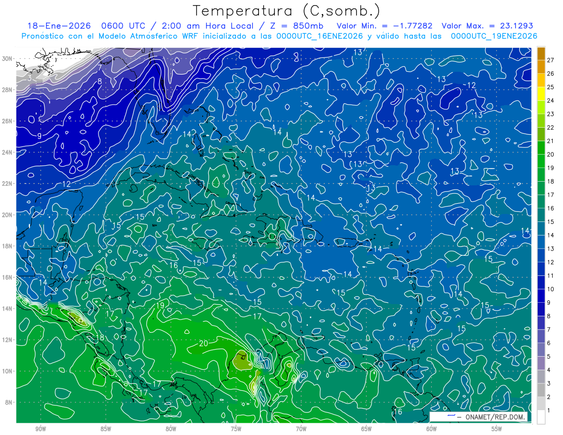
Task: Click the color scale label '27'
Action: click(x=550, y=60)
